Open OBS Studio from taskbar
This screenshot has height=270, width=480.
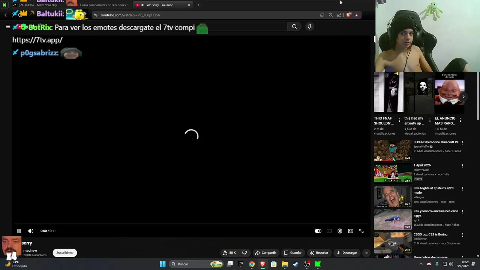(x=306, y=264)
